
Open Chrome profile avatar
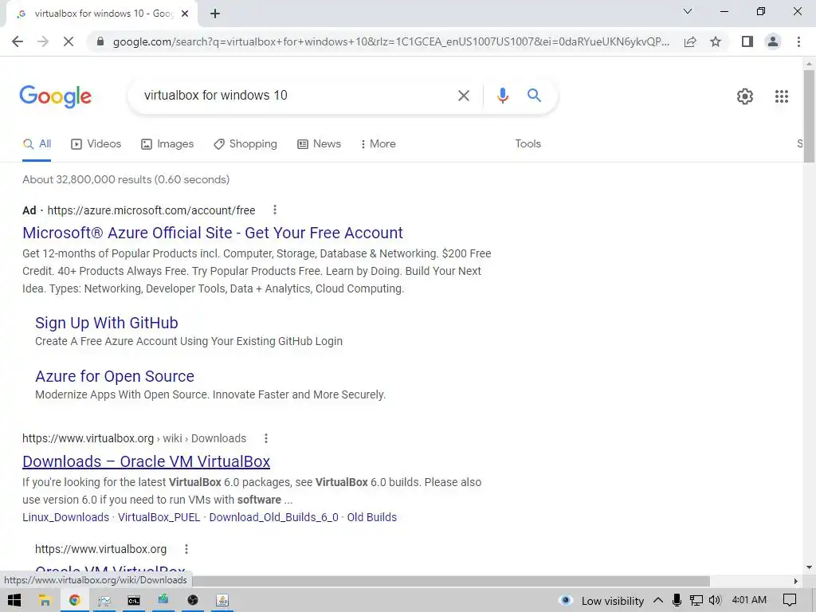point(773,41)
